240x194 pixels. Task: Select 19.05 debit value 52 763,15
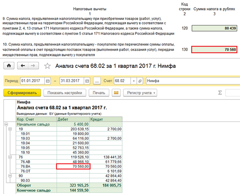coord(73,148)
